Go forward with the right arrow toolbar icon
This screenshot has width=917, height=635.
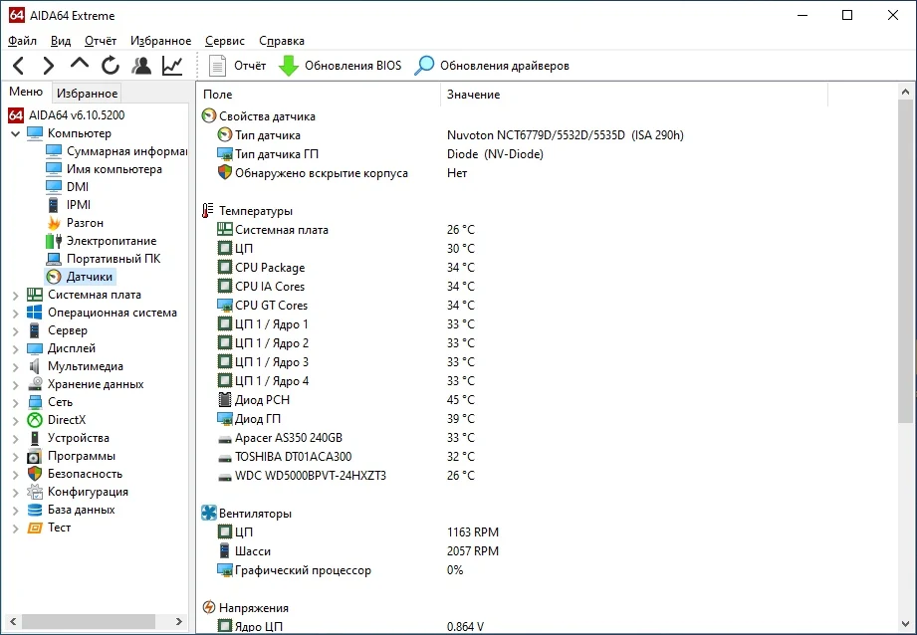pyautogui.click(x=49, y=66)
